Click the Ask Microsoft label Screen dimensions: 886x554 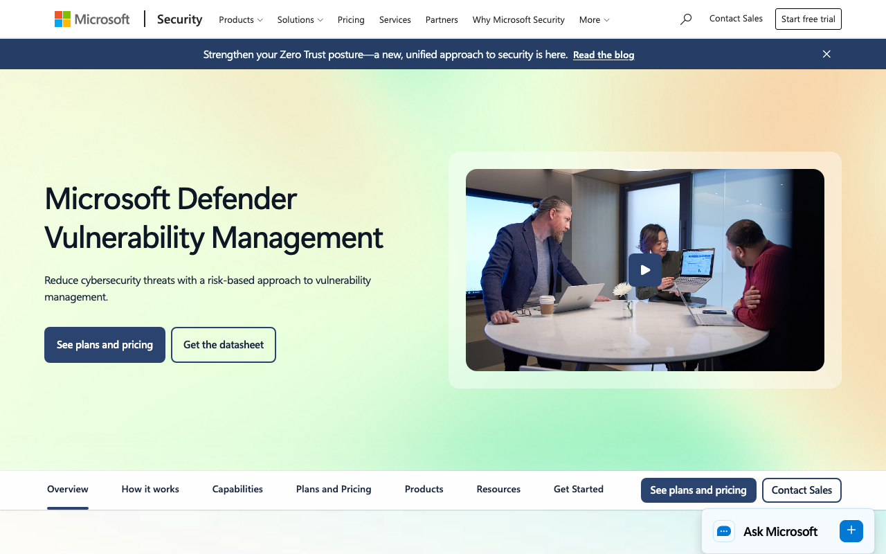(780, 532)
